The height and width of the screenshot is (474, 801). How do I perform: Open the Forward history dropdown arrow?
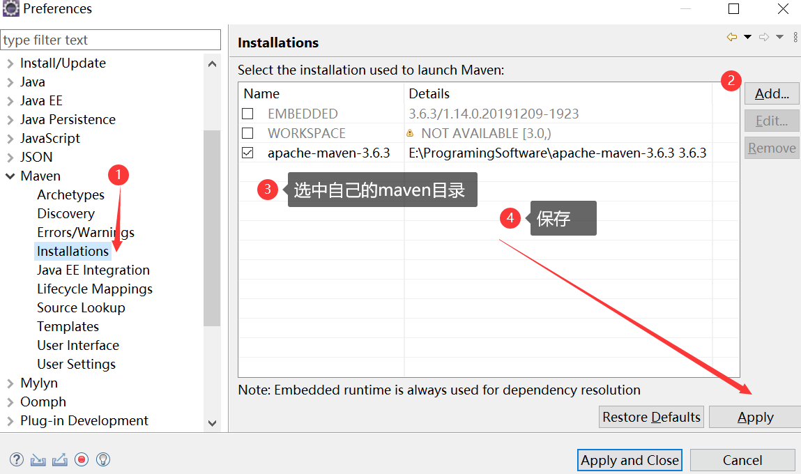779,37
